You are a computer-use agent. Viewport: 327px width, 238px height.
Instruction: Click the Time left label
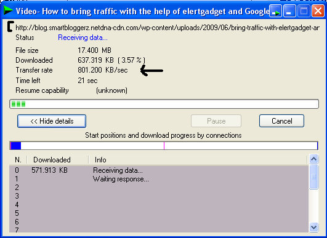pyautogui.click(x=28, y=81)
